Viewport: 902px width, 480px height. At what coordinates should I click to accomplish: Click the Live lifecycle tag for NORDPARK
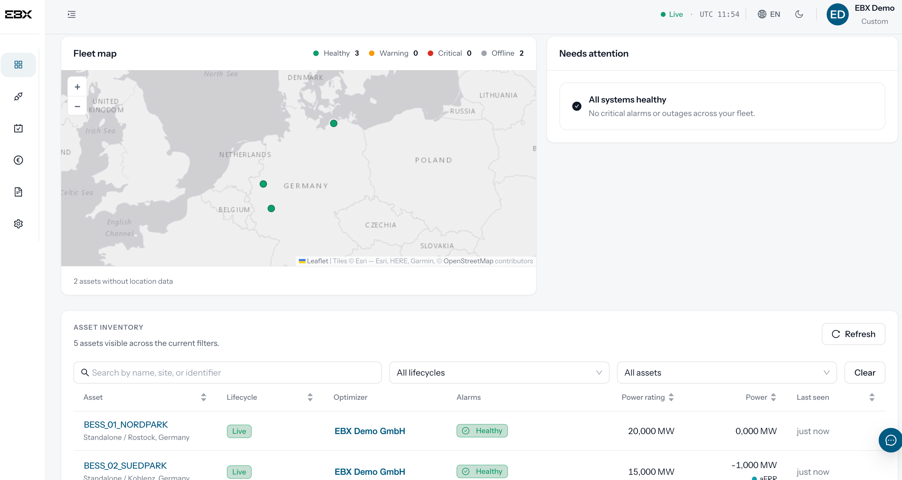click(x=239, y=431)
